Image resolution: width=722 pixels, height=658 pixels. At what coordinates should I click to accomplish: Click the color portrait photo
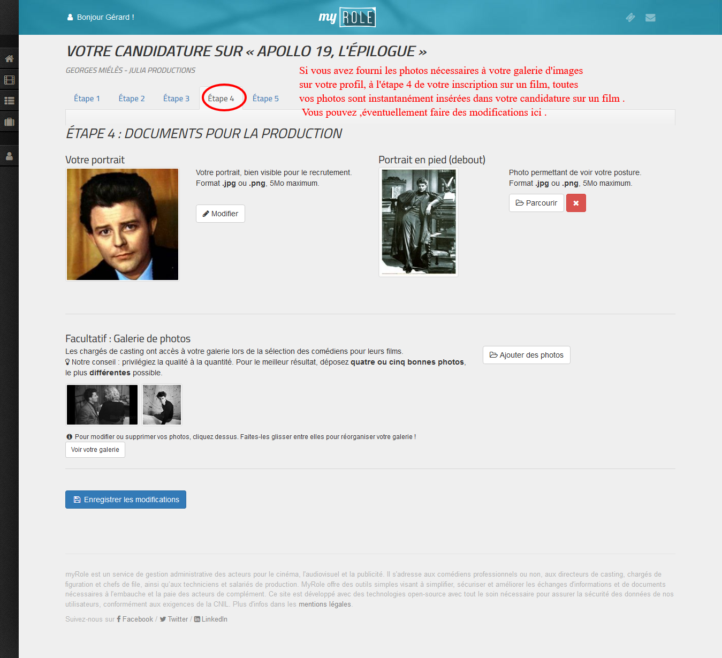(123, 224)
